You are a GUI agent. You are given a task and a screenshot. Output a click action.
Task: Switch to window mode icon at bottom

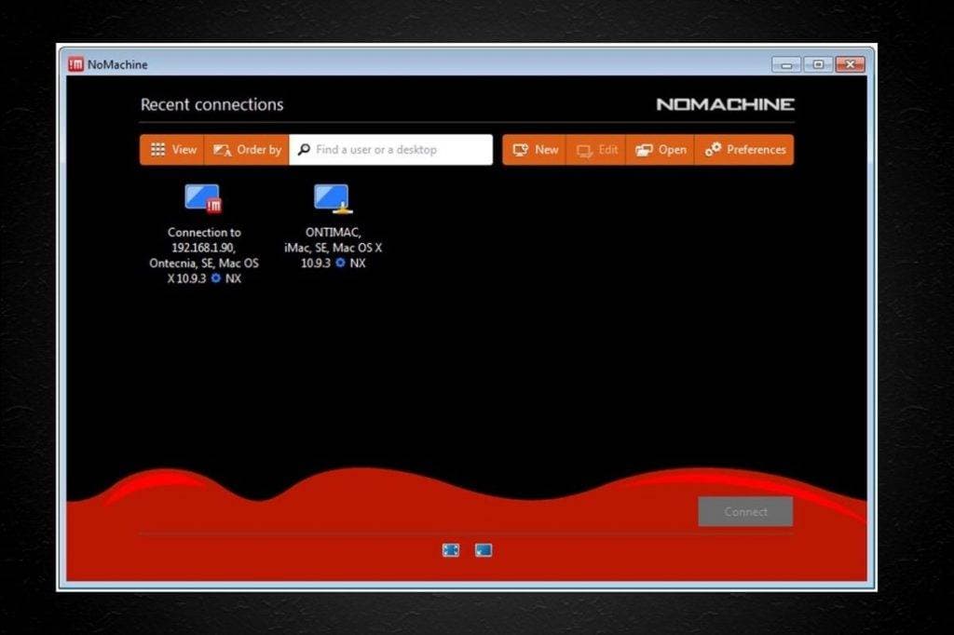pyautogui.click(x=484, y=550)
